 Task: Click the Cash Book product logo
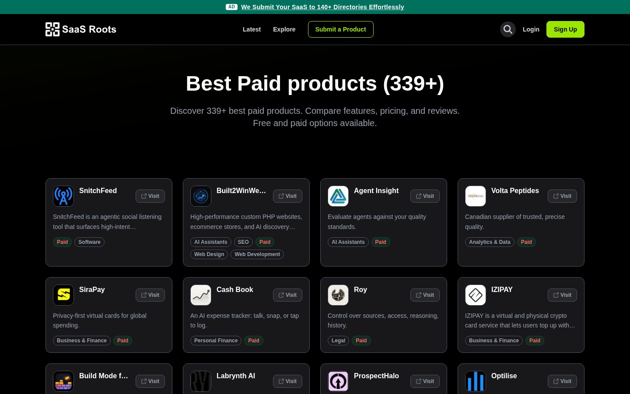point(201,295)
